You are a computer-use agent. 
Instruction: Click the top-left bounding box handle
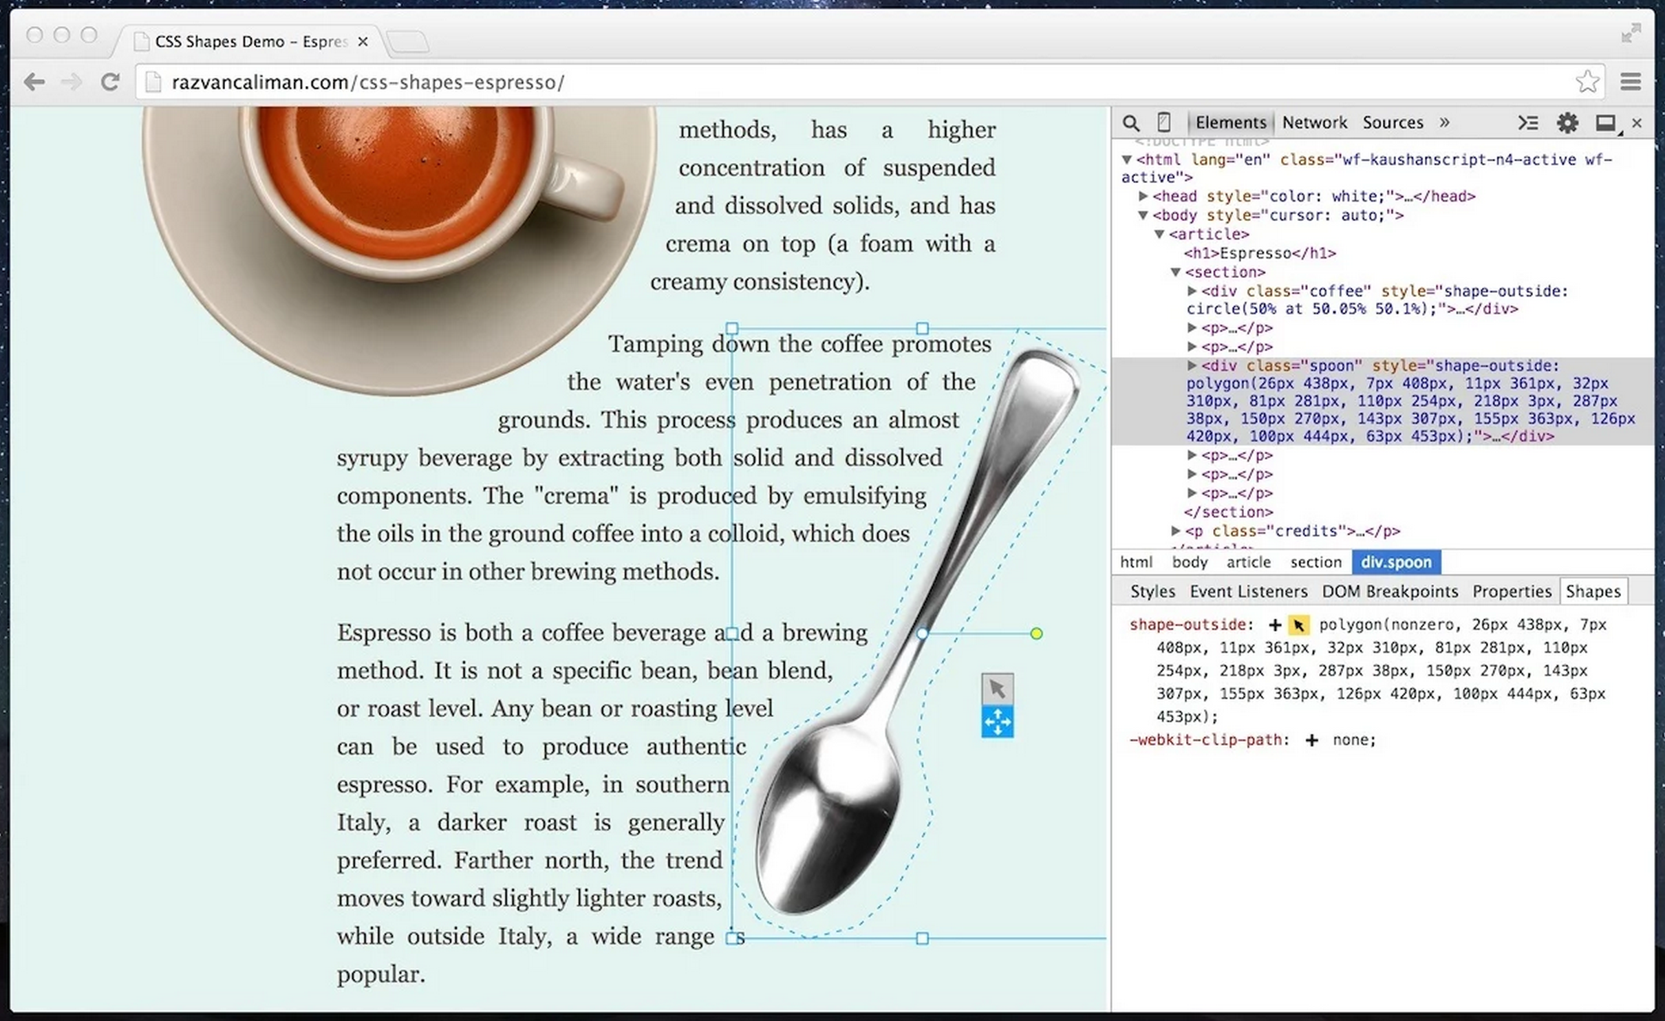(x=732, y=329)
